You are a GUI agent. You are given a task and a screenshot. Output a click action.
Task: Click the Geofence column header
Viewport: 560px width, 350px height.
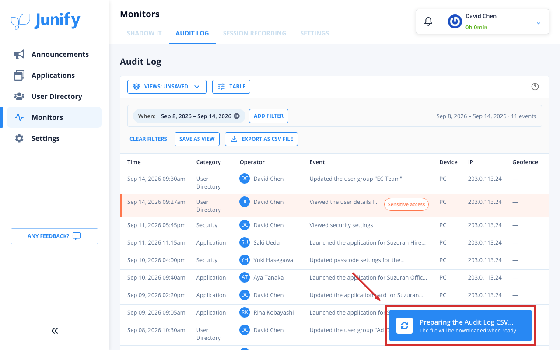(x=525, y=162)
